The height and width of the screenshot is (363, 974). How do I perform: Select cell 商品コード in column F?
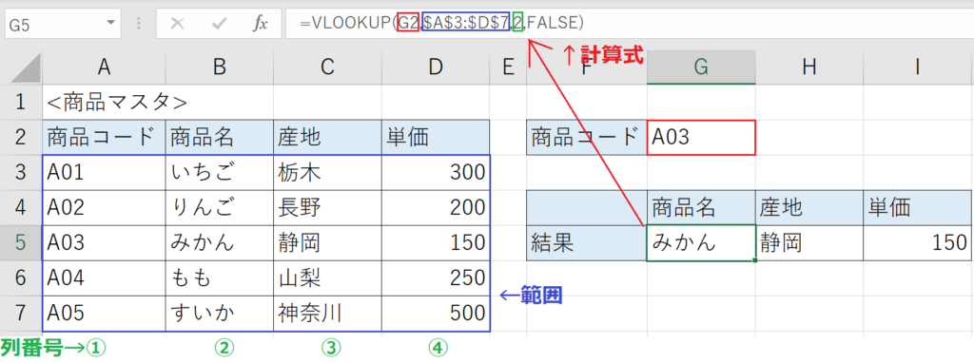point(586,138)
